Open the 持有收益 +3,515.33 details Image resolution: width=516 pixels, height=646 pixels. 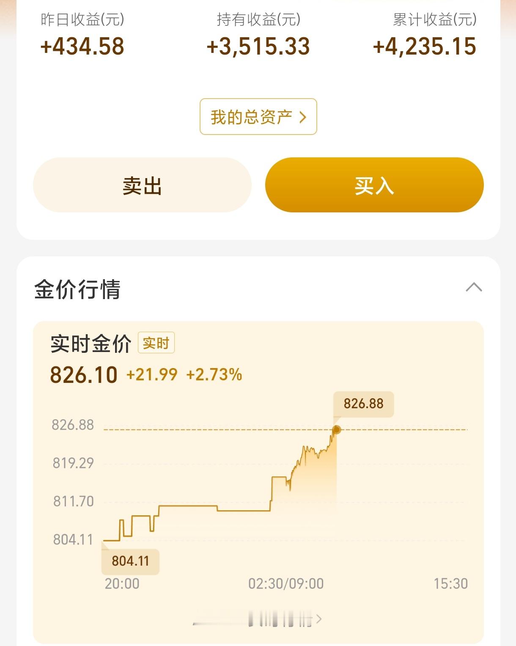tap(258, 35)
